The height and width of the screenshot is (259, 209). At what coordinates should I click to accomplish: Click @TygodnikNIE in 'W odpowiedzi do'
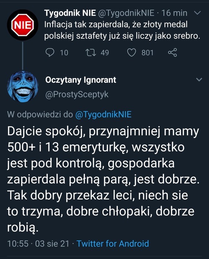[x=103, y=115]
